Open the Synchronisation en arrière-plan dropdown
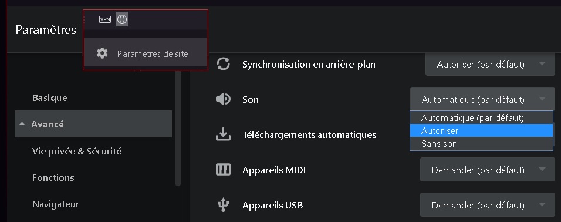561x222 pixels. [490, 65]
